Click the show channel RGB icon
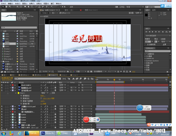176x136 pixels. [74, 71]
